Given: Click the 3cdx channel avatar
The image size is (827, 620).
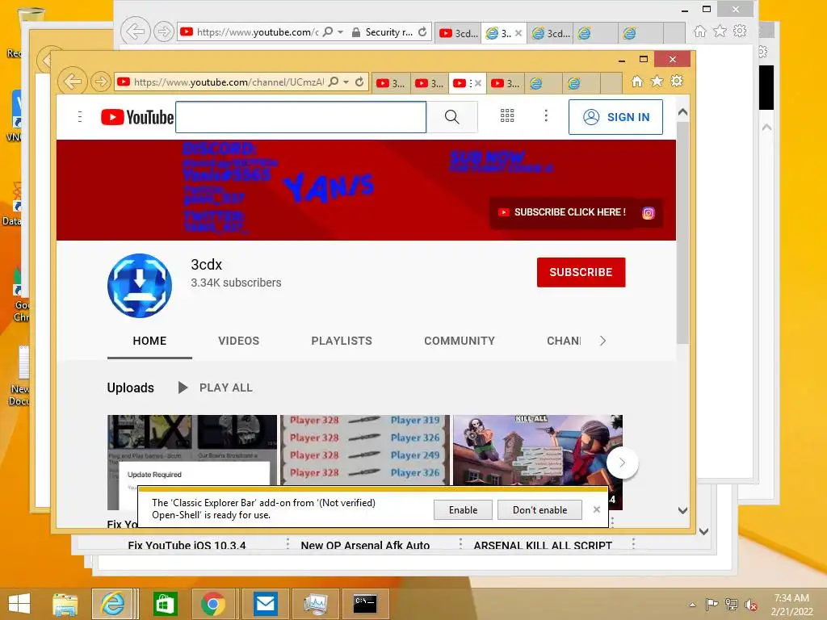Looking at the screenshot, I should [x=140, y=286].
